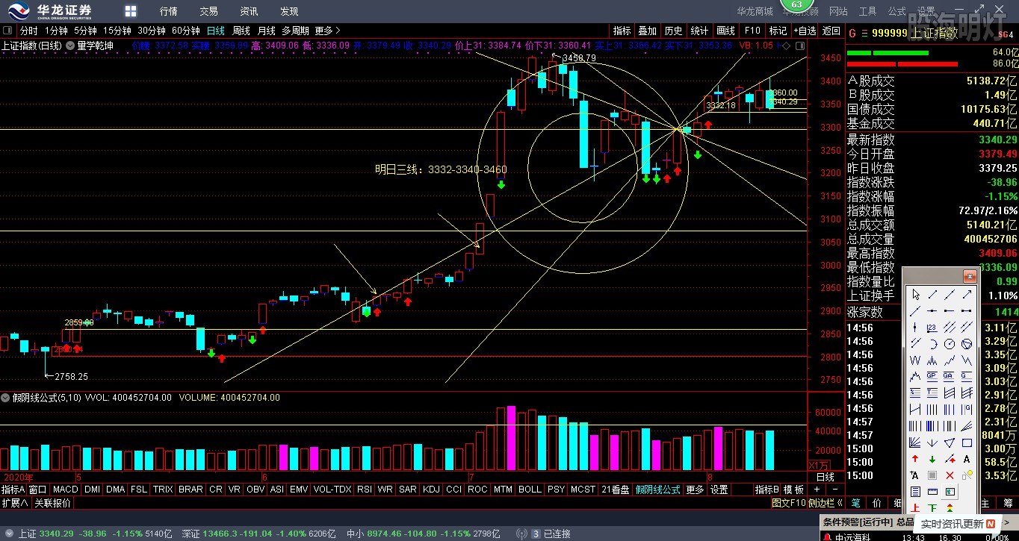Select the arc drawing tool

pos(932,343)
